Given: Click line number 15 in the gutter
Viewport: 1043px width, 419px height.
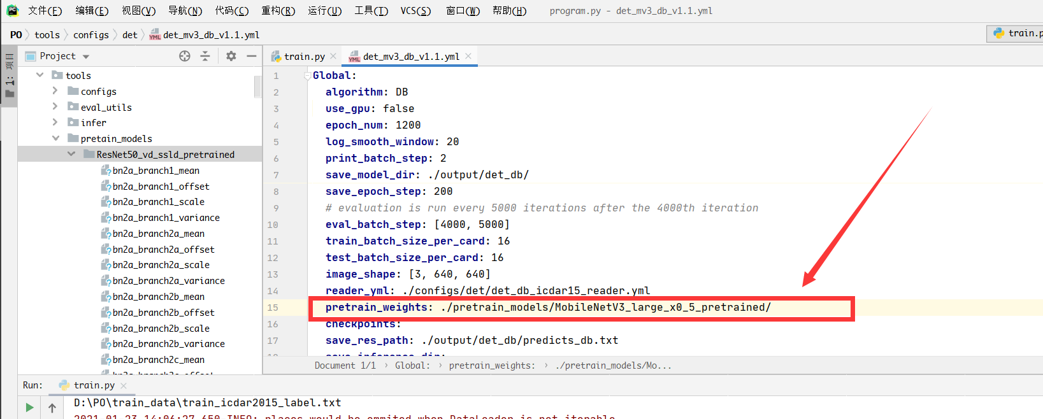Looking at the screenshot, I should coord(273,307).
